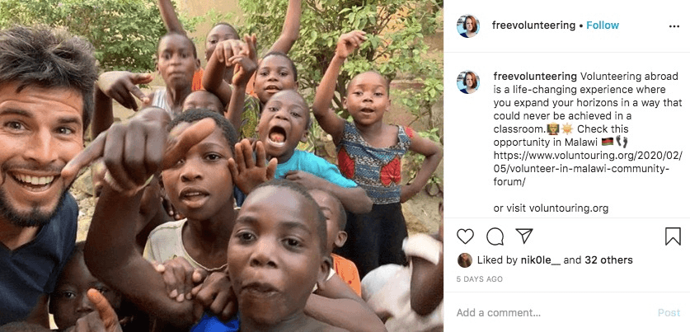This screenshot has height=332, width=690.
Task: Open freevolunteering username in the post header
Action: click(x=533, y=26)
